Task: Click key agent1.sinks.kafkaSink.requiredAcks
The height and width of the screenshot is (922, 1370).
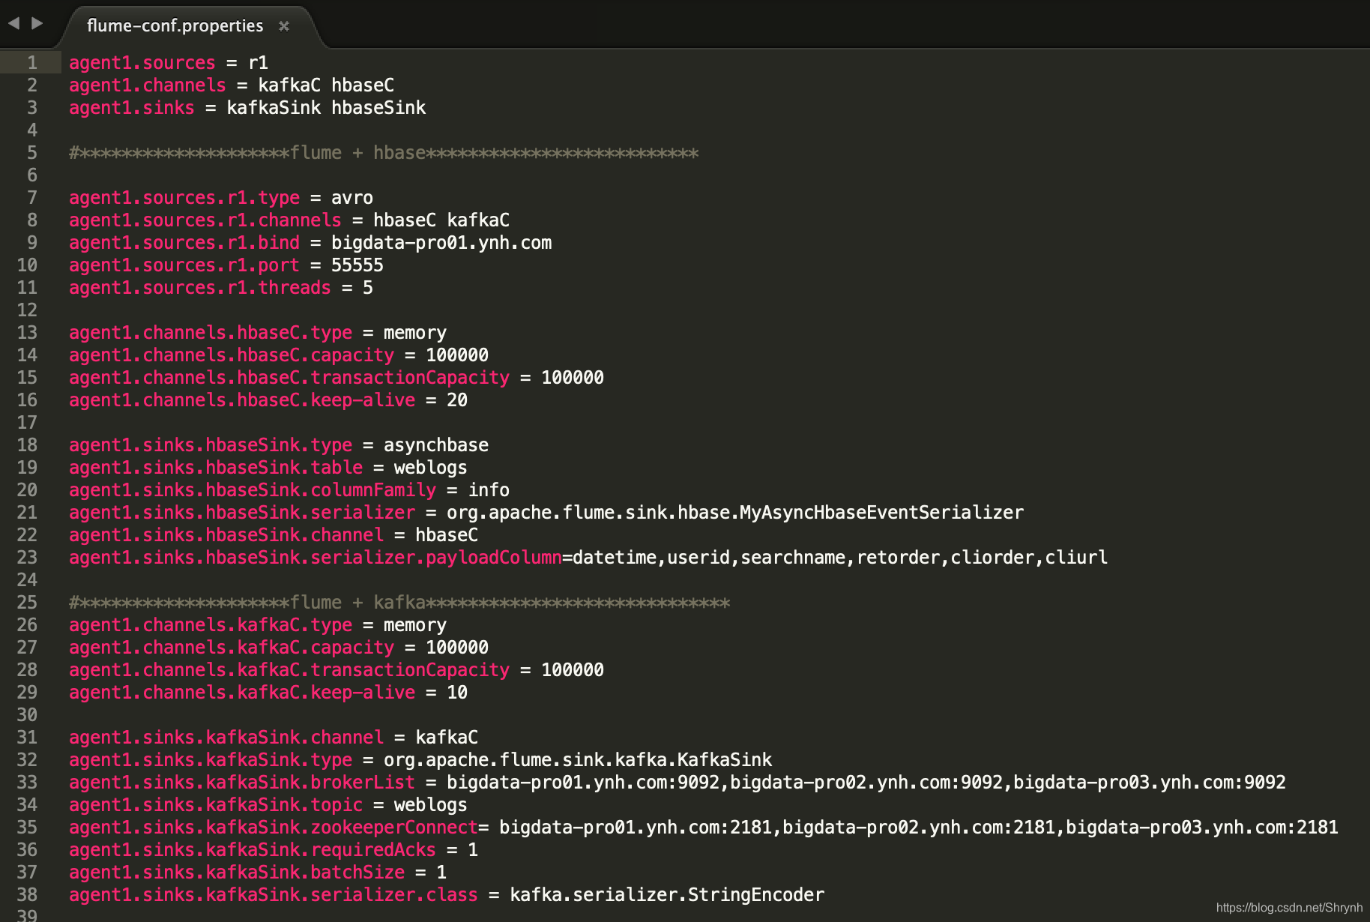Action: coord(253,849)
